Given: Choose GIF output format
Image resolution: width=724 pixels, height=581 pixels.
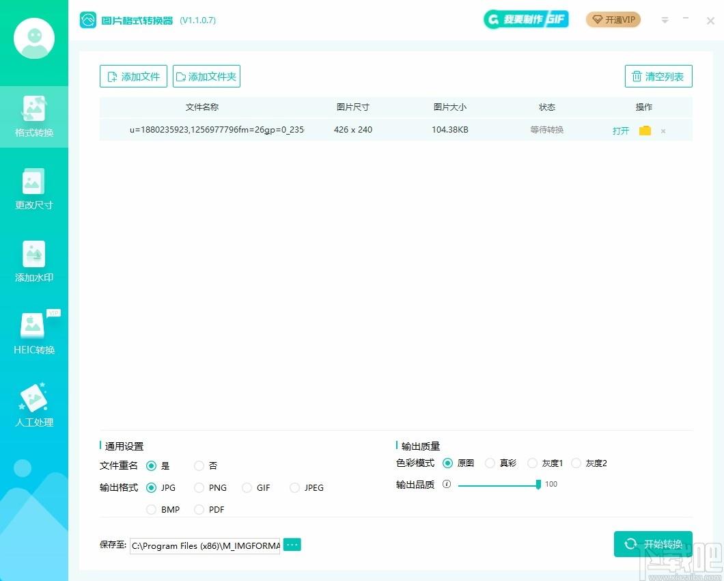Looking at the screenshot, I should [247, 487].
